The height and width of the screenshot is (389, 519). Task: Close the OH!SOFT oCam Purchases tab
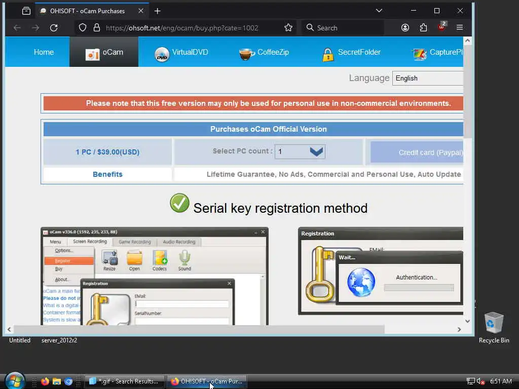pyautogui.click(x=141, y=11)
